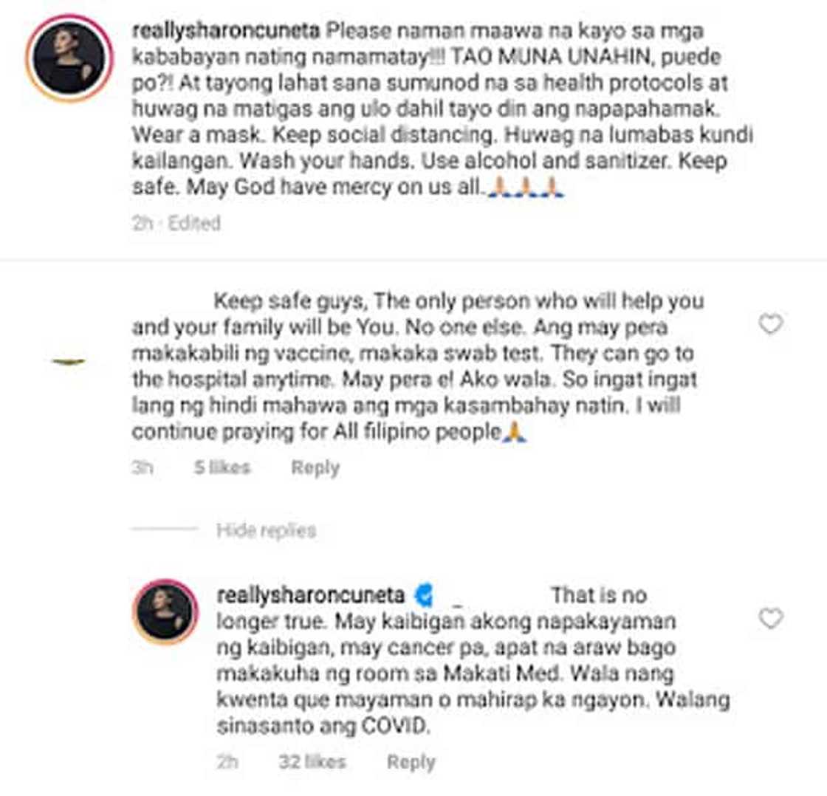
Task: Click the "Keep safe guys" commenter's small avatar
Action: pos(69,361)
